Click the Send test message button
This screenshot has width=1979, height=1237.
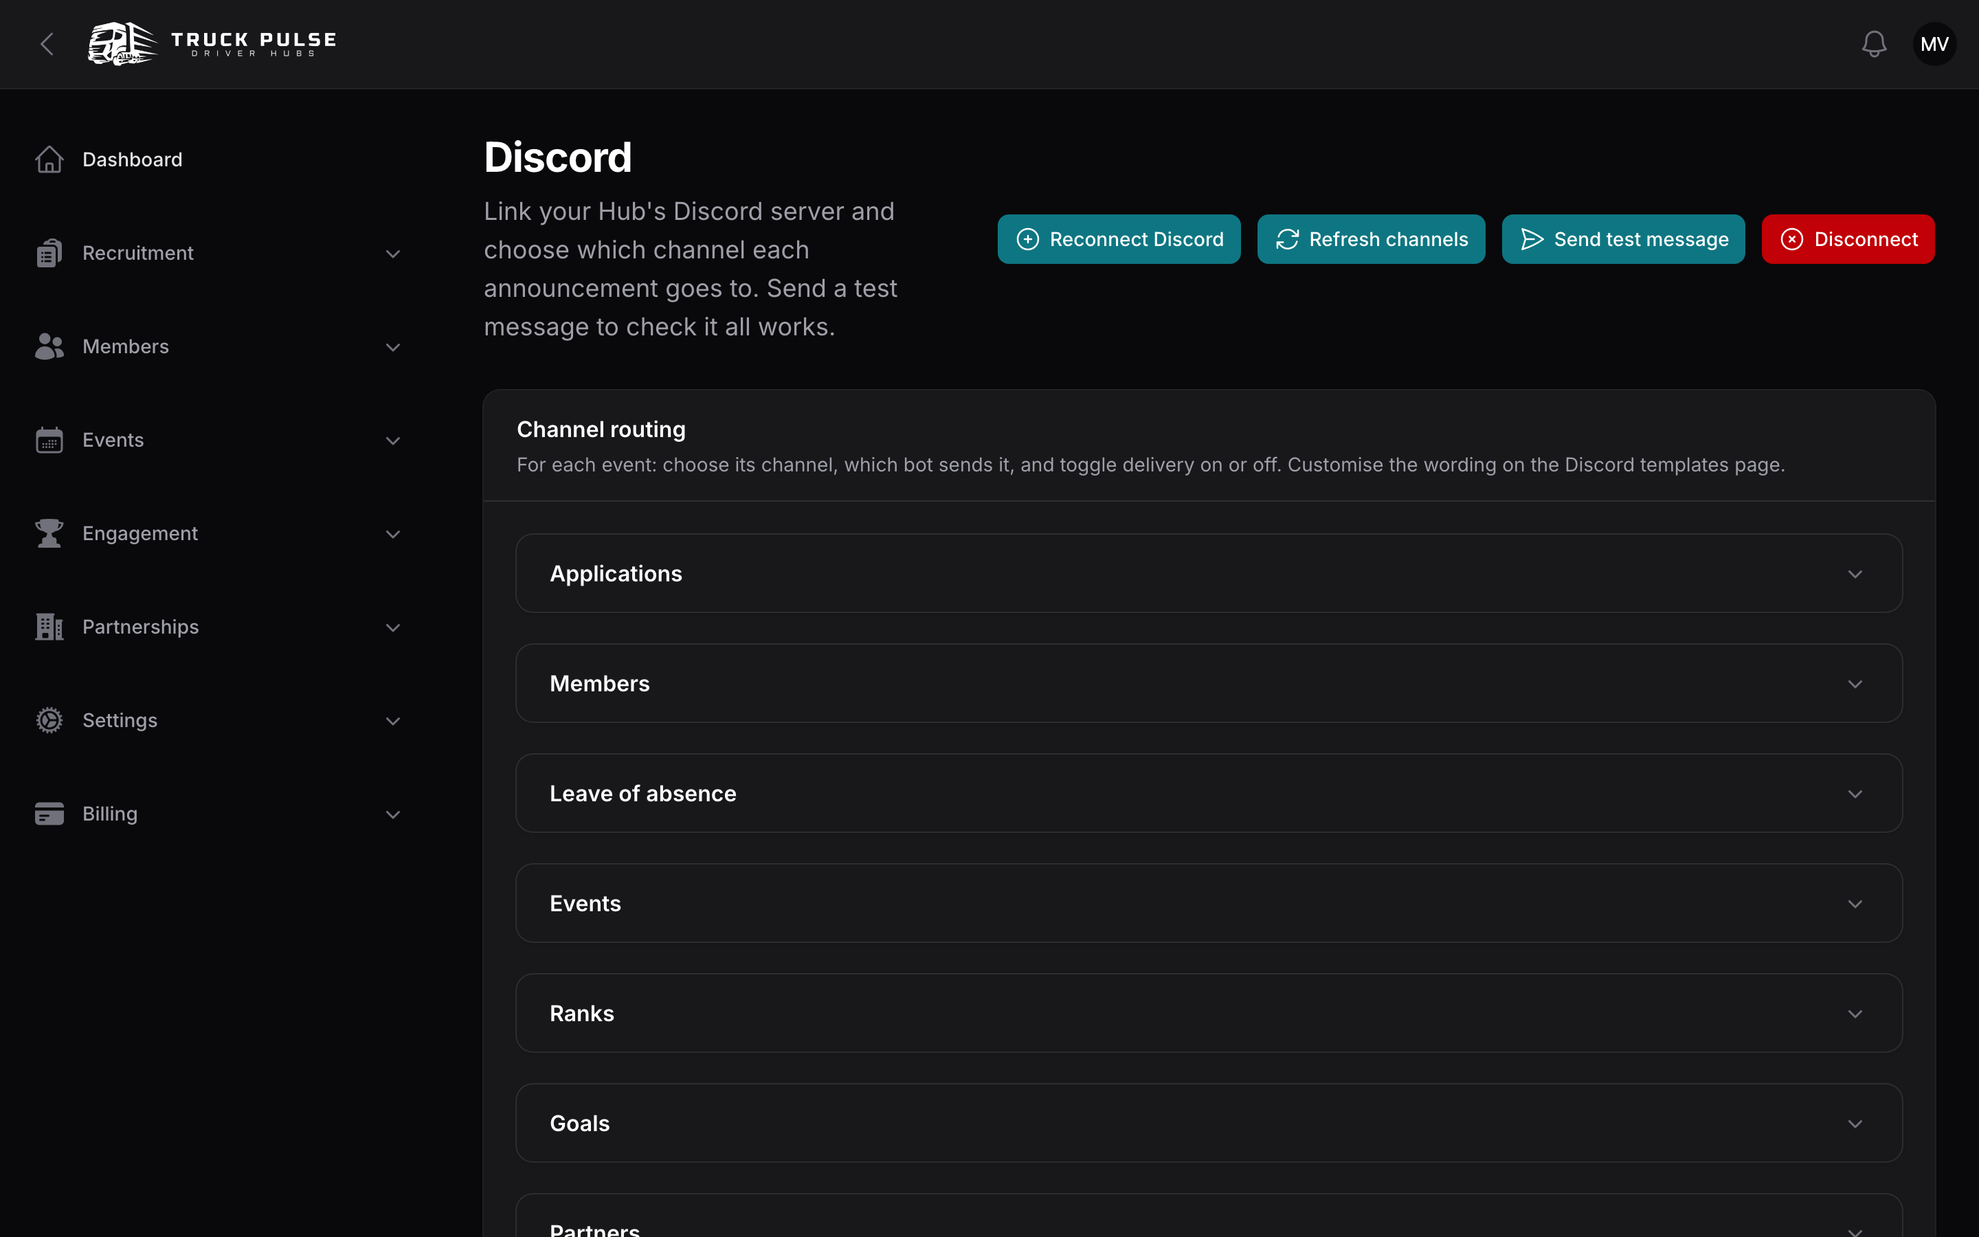[1622, 239]
